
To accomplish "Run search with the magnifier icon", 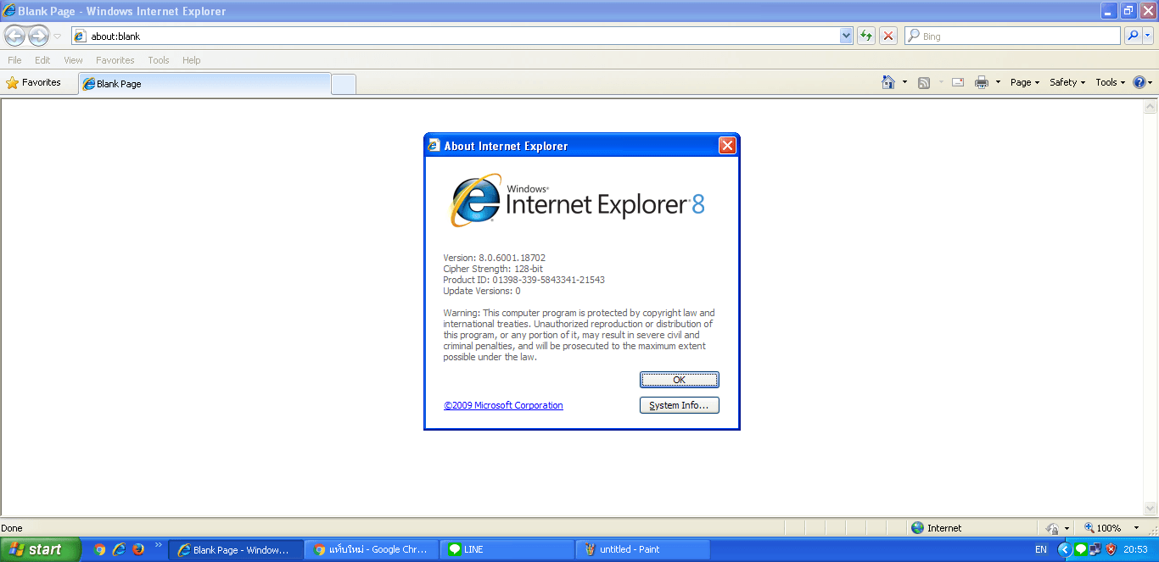I will 1133,36.
